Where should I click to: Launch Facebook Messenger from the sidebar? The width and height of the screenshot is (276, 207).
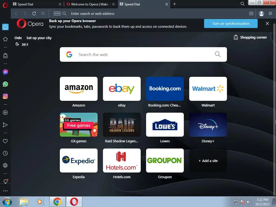pos(5,72)
